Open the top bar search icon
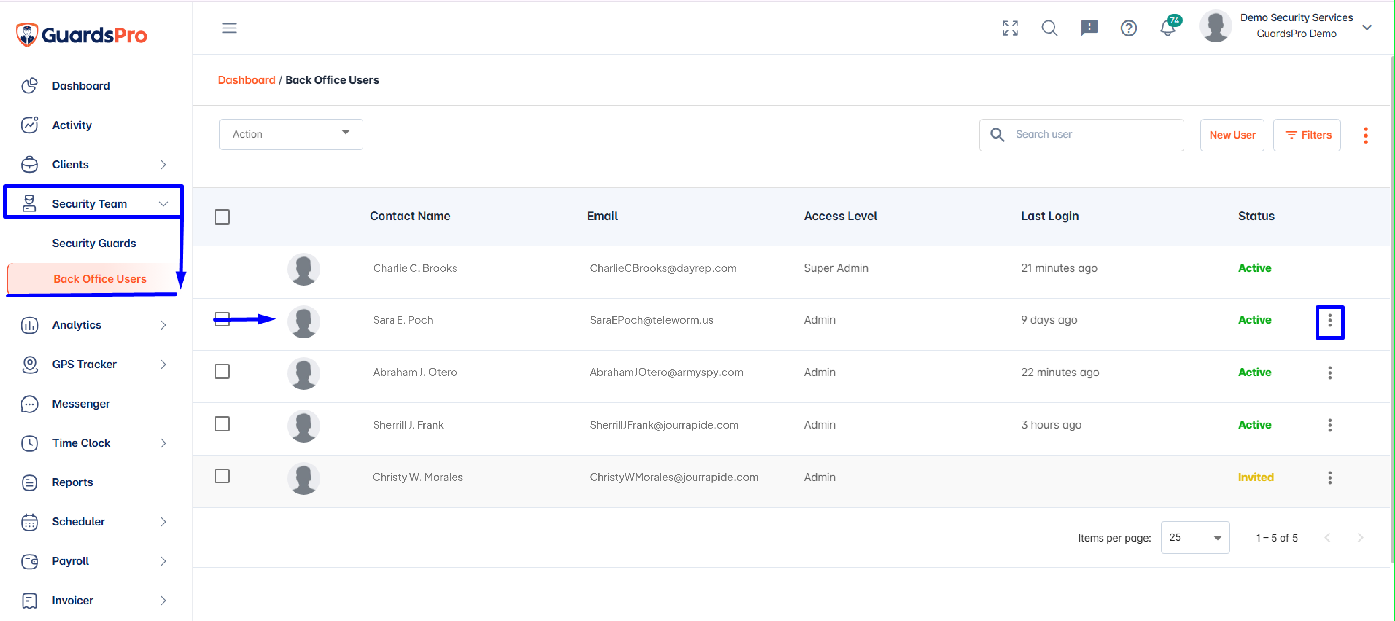 [1050, 28]
